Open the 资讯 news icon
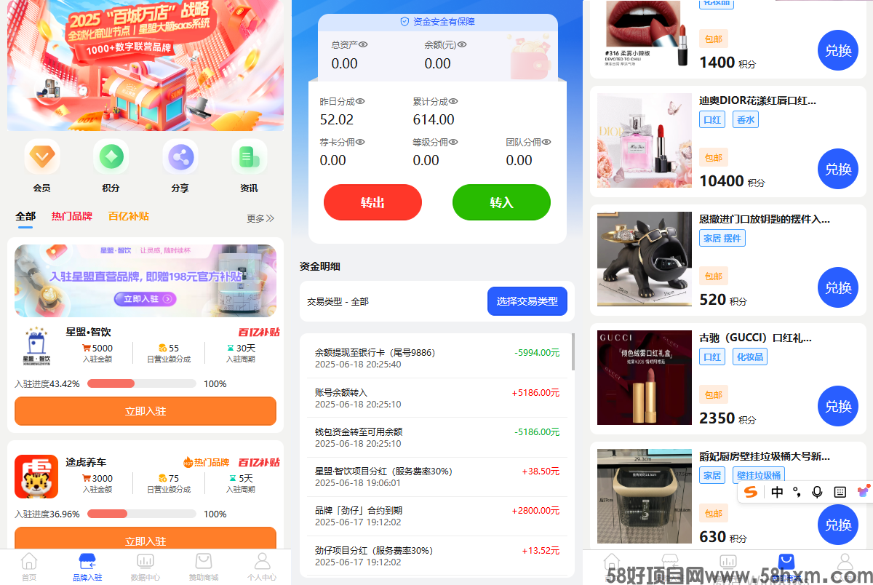This screenshot has width=873, height=585. [x=249, y=156]
